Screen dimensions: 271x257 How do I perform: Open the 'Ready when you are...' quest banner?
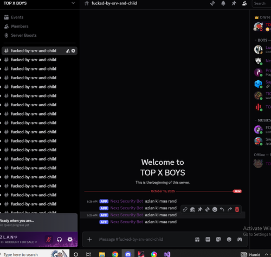[x=38, y=223]
